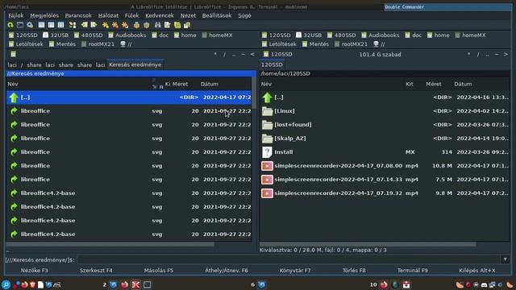Select simplescreenrecorder 07.14.33 mp4 file
The width and height of the screenshot is (516, 290).
click(x=385, y=180)
